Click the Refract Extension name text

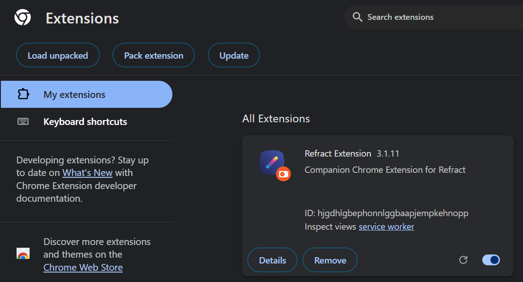pos(338,154)
